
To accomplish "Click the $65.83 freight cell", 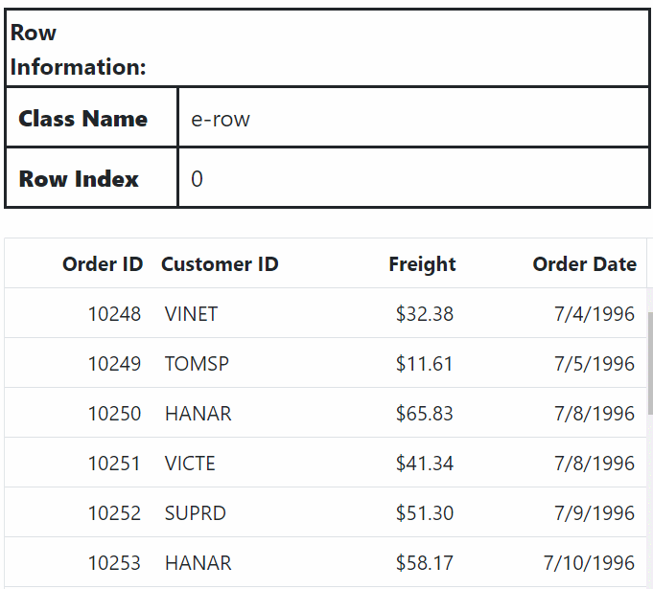I will [x=425, y=414].
